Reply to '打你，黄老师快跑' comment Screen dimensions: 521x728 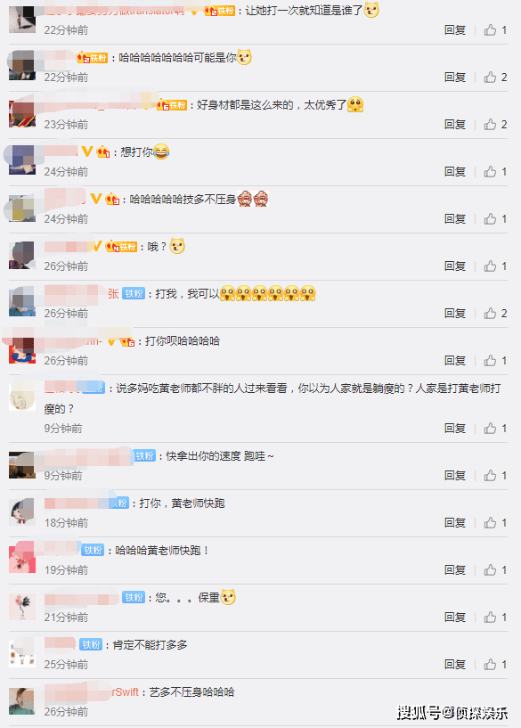point(455,523)
